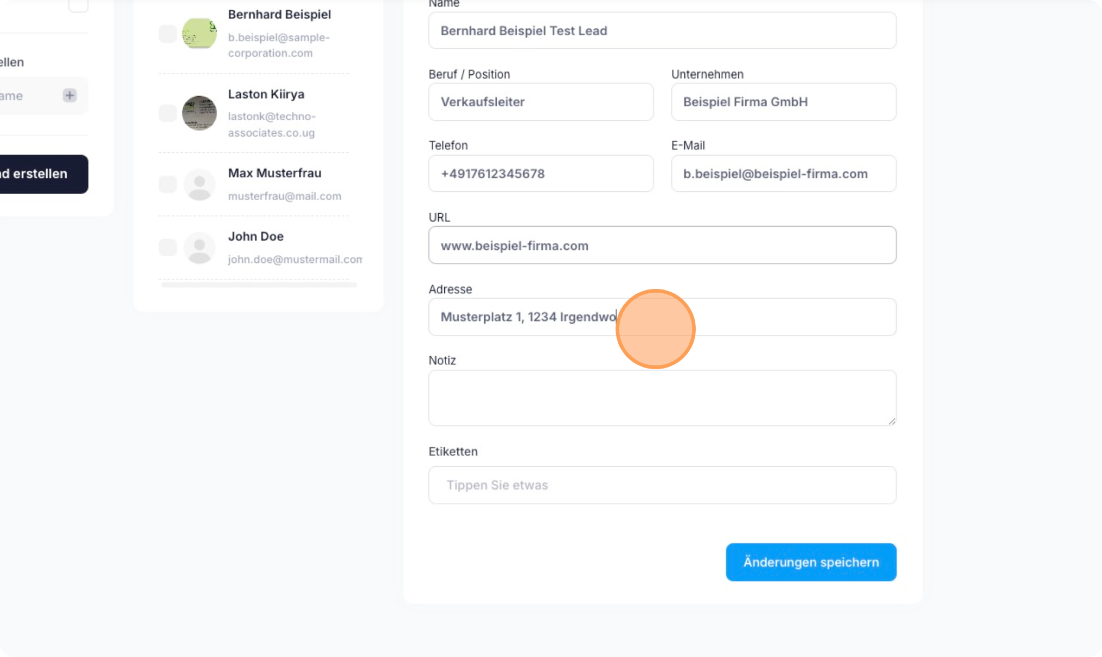The height and width of the screenshot is (657, 1102).
Task: Toggle the John Doe checkbox
Action: coord(168,248)
